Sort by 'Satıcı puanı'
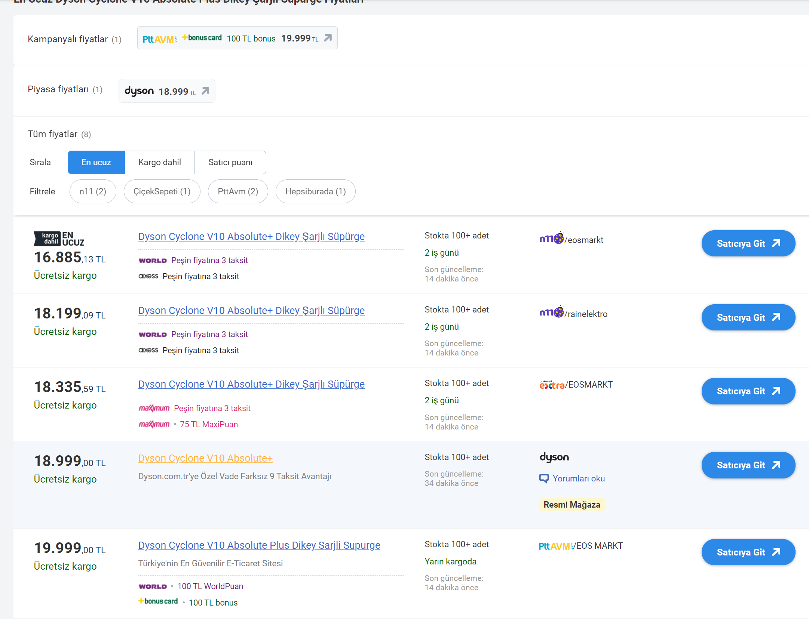This screenshot has width=809, height=619. (x=230, y=162)
